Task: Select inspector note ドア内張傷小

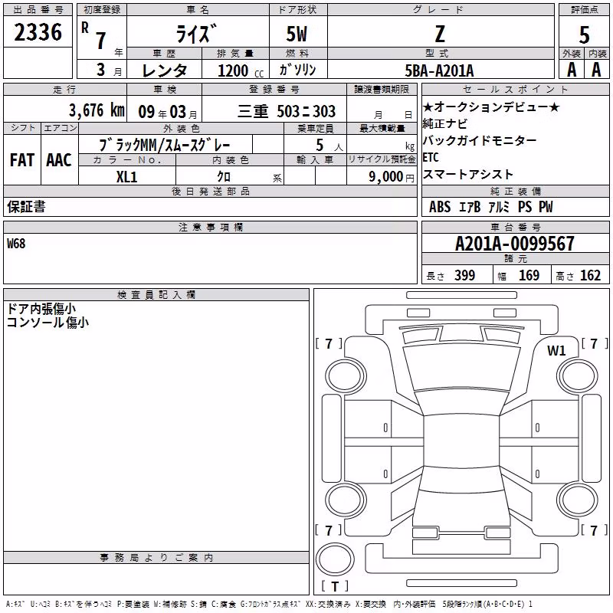Action: point(41,309)
